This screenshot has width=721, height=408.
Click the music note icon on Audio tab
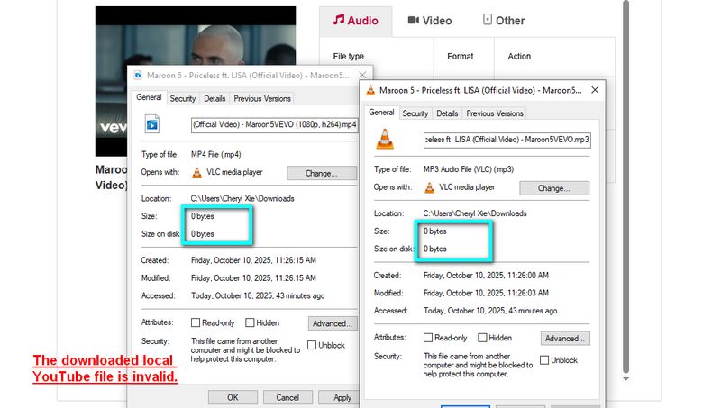coord(339,20)
